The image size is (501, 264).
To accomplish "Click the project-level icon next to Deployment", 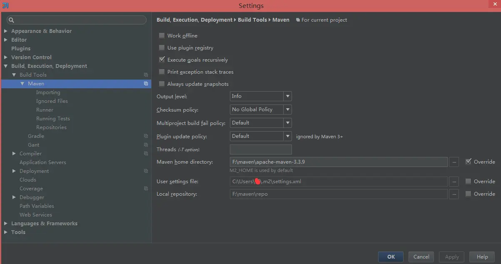I will [146, 171].
